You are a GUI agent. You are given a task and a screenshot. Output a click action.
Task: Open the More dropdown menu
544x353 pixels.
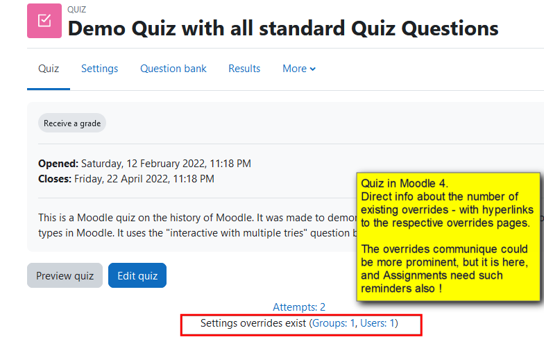pyautogui.click(x=299, y=69)
